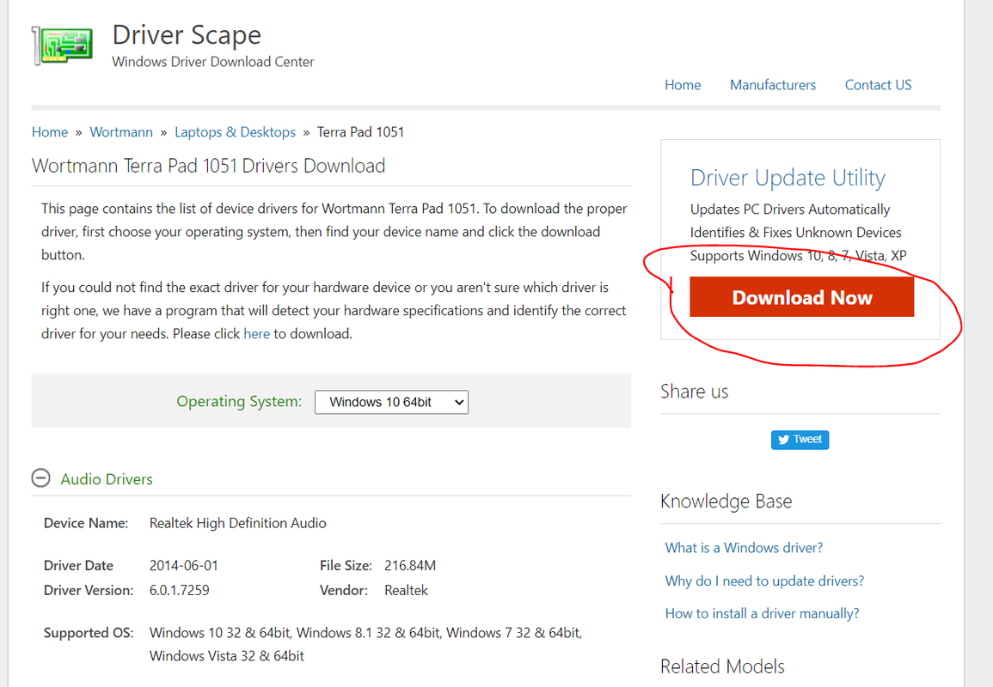The image size is (993, 687).
Task: Go to Home in the breadcrumb
Action: coord(49,131)
